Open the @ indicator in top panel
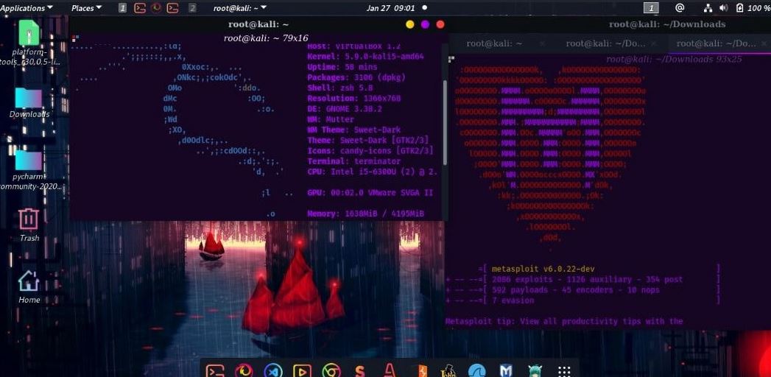 click(680, 8)
